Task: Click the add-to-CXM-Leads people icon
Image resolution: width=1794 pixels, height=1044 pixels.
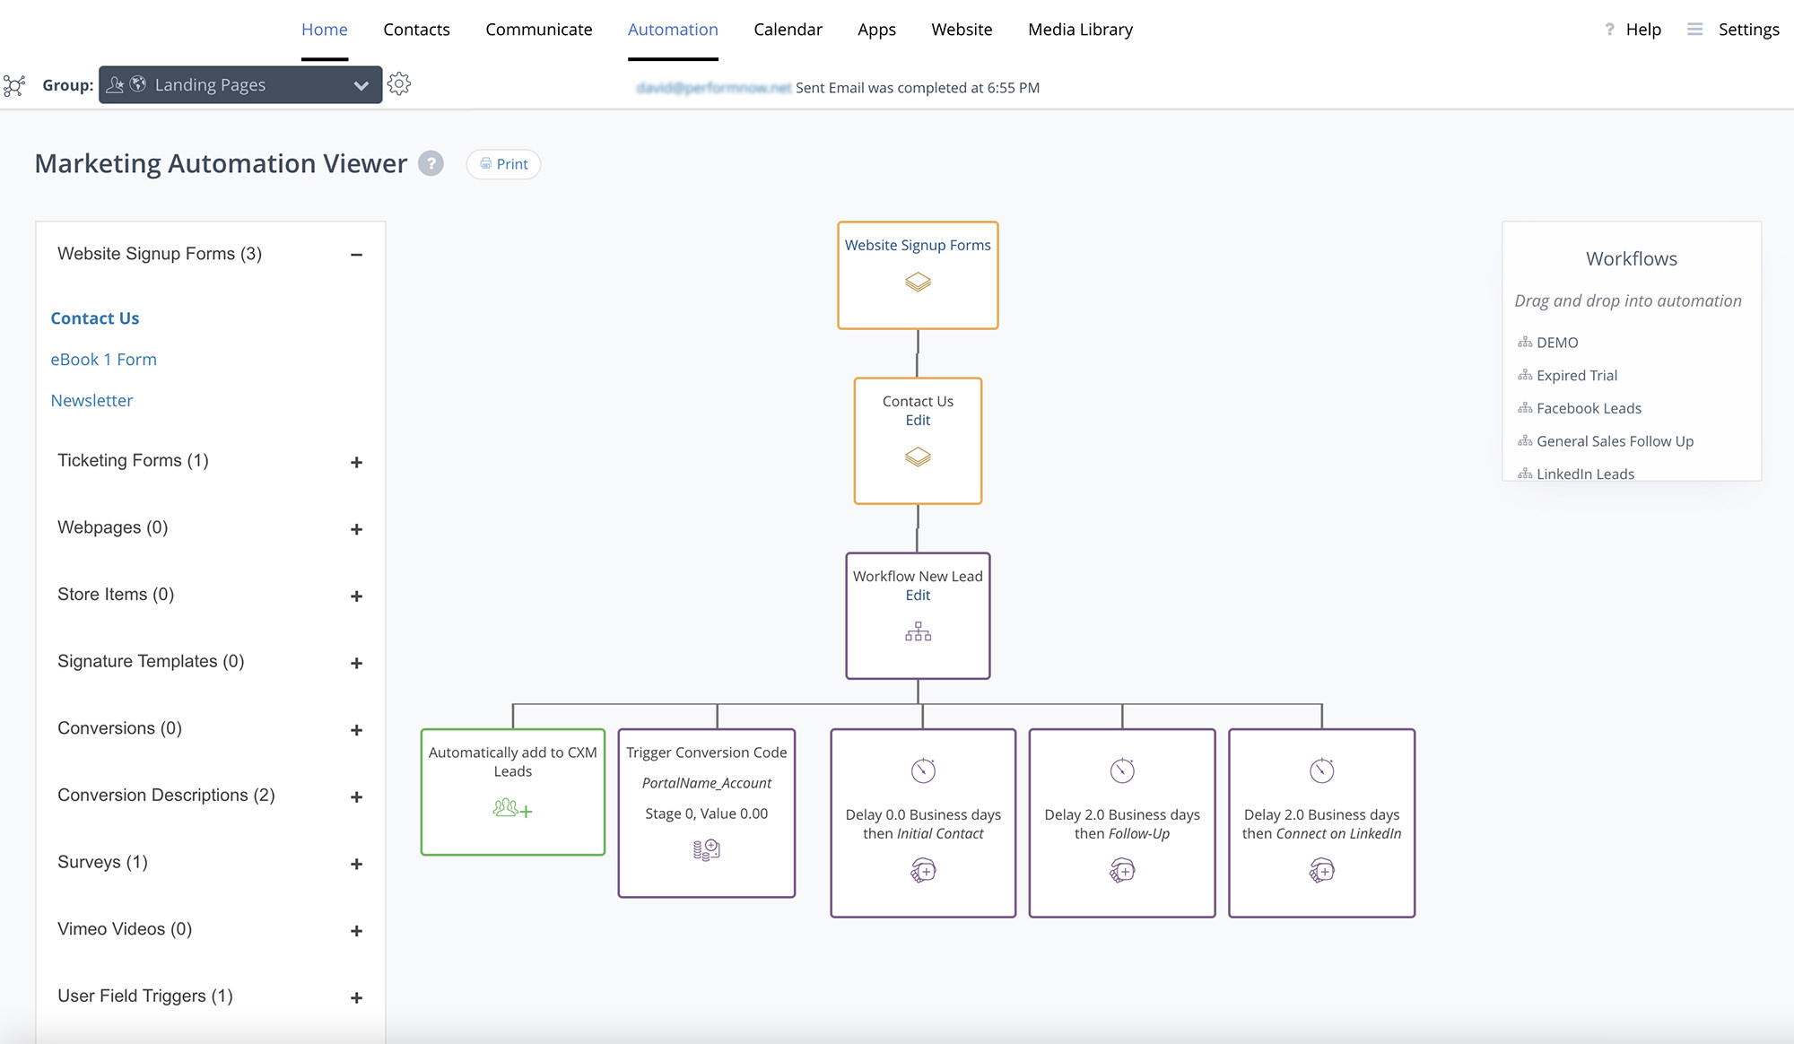Action: (x=512, y=809)
